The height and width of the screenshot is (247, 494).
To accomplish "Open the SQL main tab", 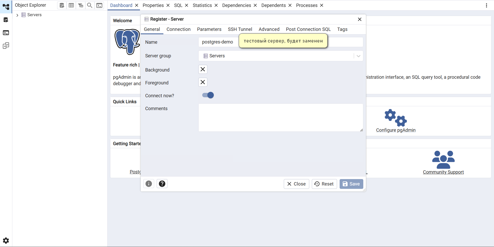I will (178, 5).
